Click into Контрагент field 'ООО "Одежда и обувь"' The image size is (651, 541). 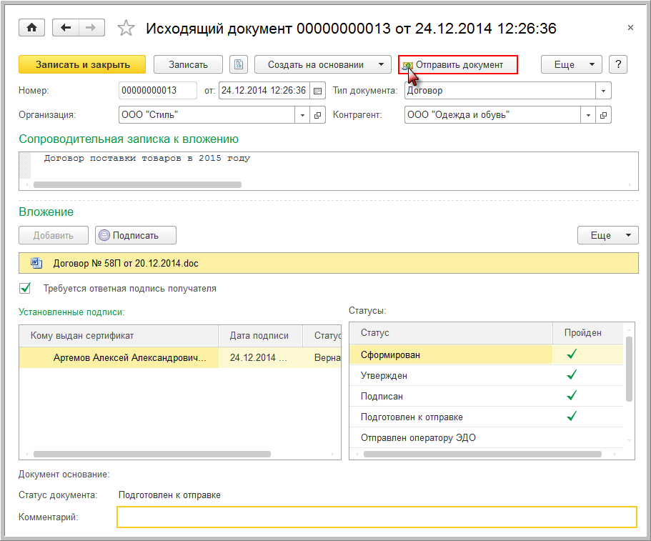[x=492, y=115]
